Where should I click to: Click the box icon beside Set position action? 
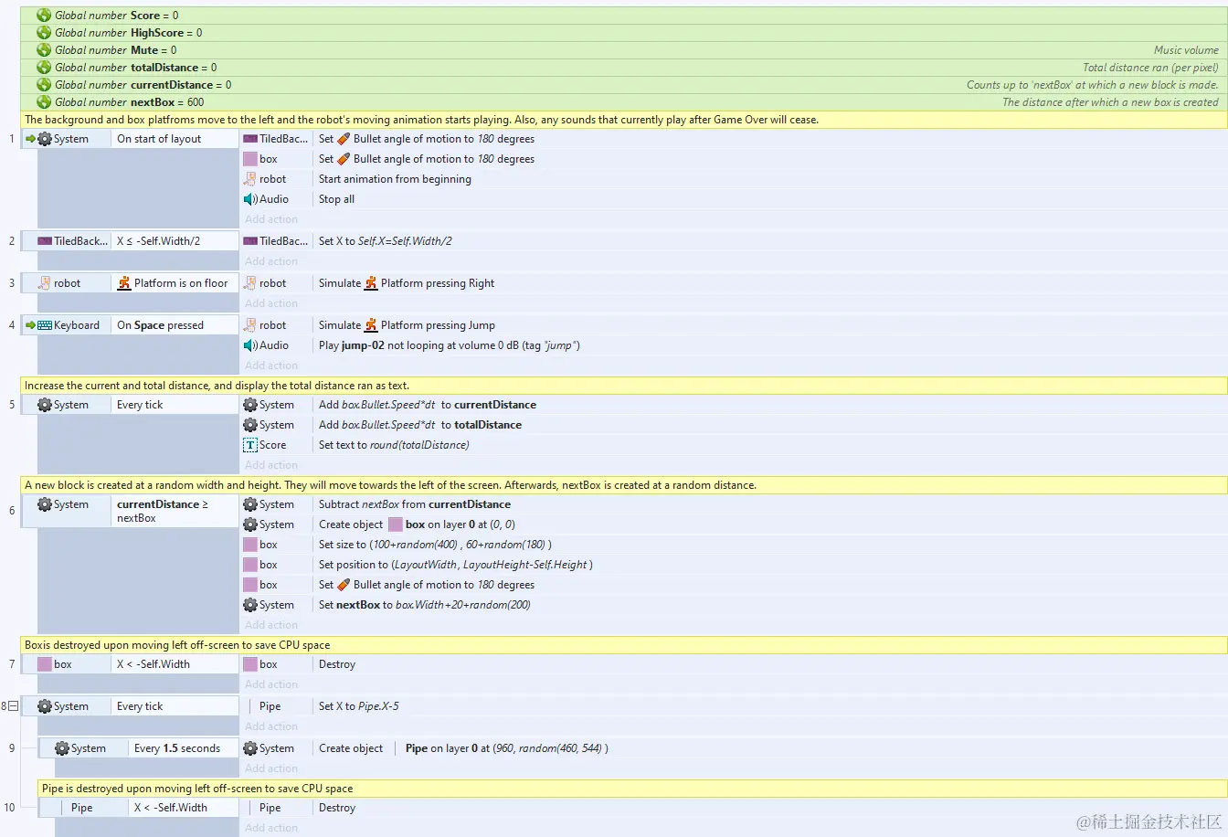(250, 565)
